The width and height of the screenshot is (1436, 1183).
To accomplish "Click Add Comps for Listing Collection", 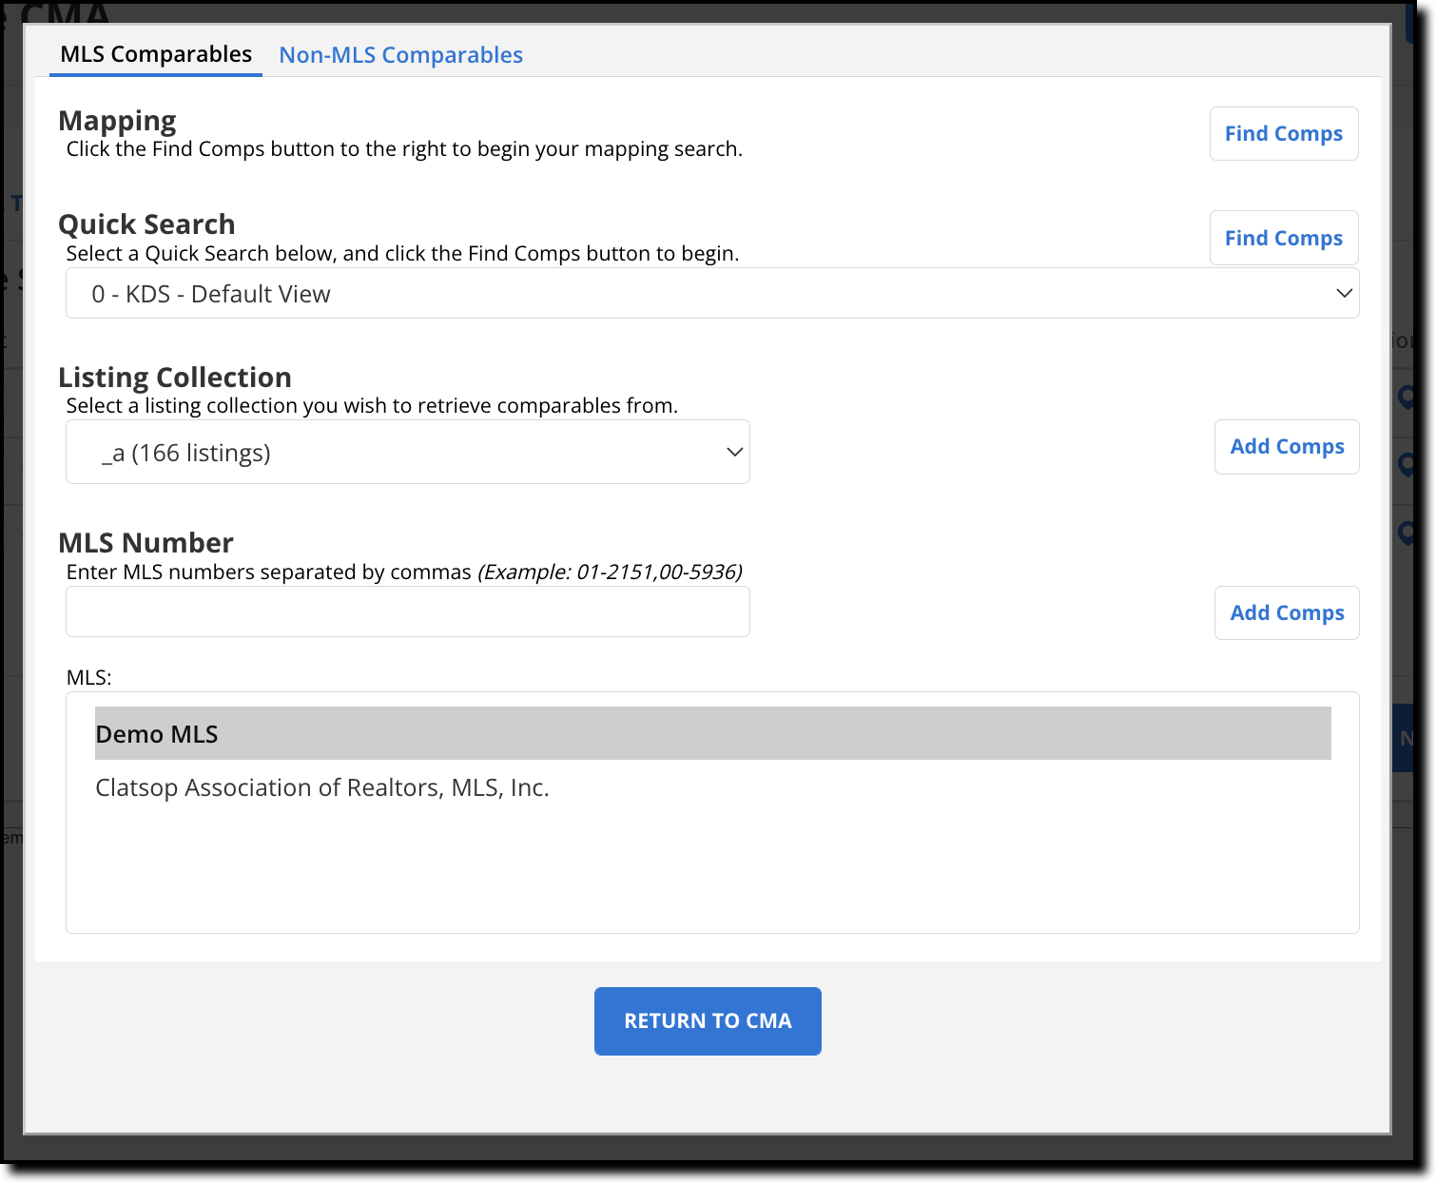I will click(1287, 447).
